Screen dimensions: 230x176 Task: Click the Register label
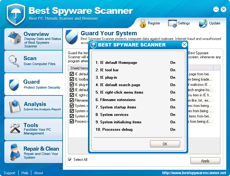(154, 23)
